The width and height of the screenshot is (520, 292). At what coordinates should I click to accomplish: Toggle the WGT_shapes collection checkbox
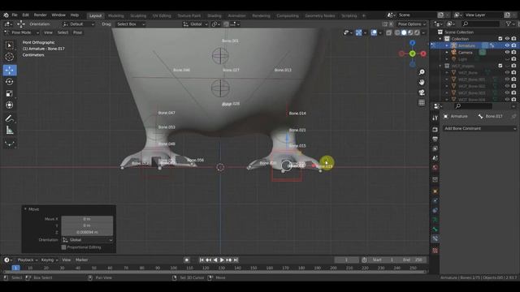pos(500,66)
